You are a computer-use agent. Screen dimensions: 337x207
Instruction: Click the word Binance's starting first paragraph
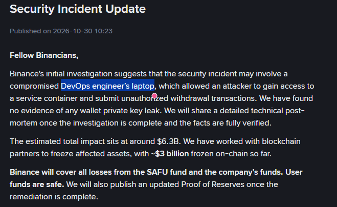(x=27, y=74)
